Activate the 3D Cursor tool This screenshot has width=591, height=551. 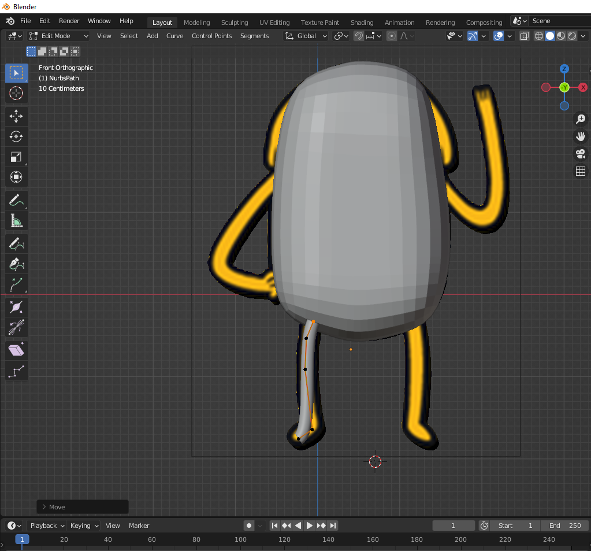pyautogui.click(x=16, y=93)
